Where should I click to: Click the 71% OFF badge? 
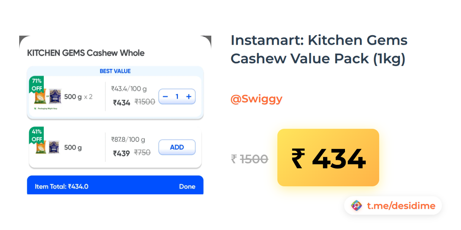pos(37,84)
